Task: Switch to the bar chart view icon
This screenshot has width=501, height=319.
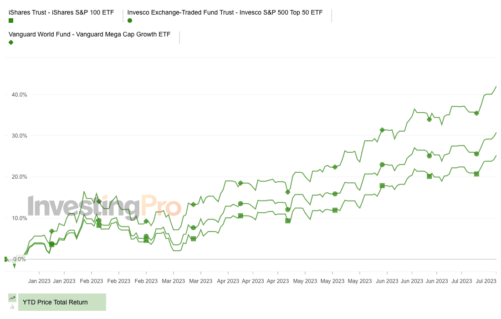Action: click(11, 306)
